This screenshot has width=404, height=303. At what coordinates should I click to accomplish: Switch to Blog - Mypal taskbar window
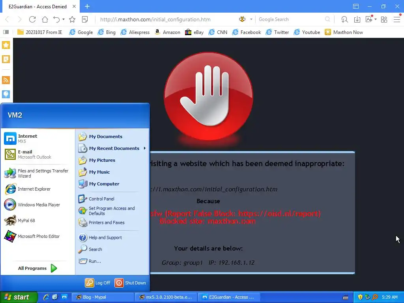(x=102, y=297)
